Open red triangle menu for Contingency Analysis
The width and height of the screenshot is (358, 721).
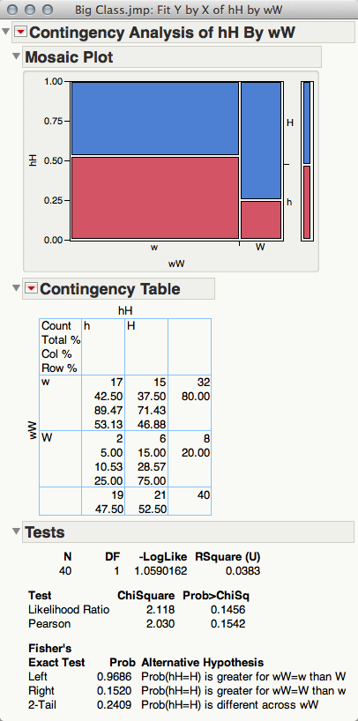click(x=21, y=33)
